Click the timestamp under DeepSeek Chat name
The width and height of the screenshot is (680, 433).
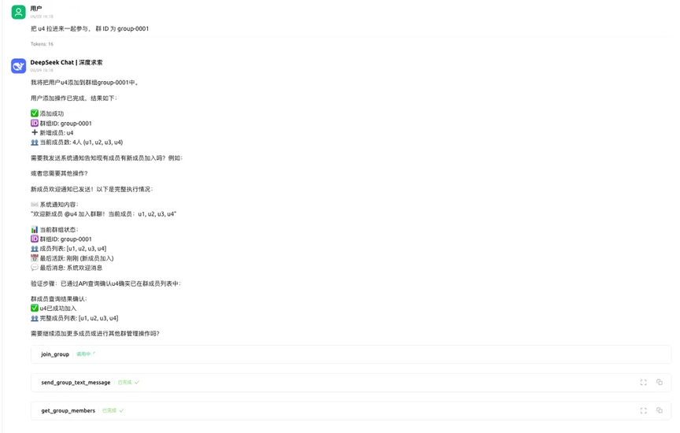(x=42, y=70)
